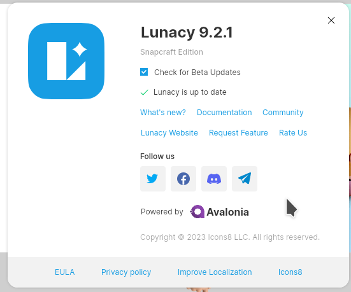Screen dimensions: 351x292
Task: View the Privacy policy link
Action: (x=126, y=272)
